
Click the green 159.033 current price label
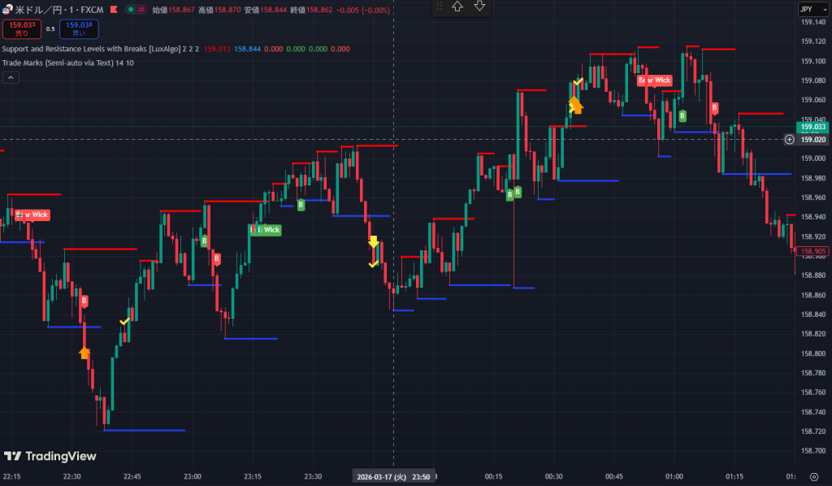(812, 127)
